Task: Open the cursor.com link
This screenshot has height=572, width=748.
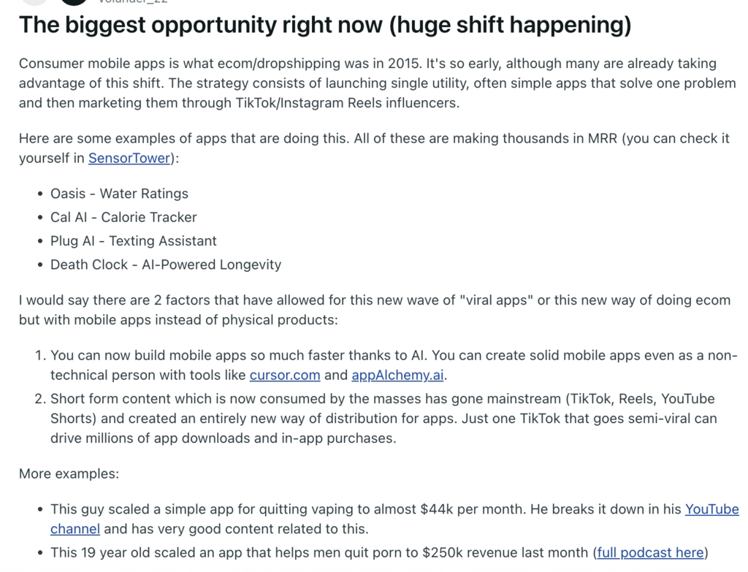Action: coord(285,375)
